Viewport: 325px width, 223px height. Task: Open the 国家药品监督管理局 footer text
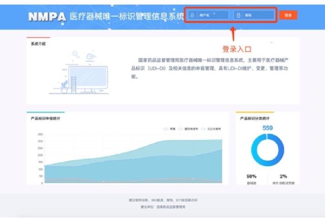coord(171,207)
